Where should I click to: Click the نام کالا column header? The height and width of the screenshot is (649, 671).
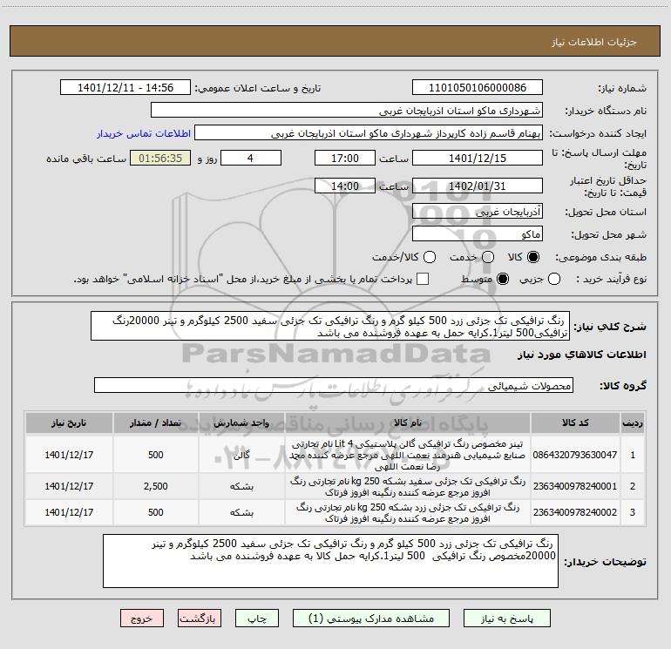click(408, 423)
